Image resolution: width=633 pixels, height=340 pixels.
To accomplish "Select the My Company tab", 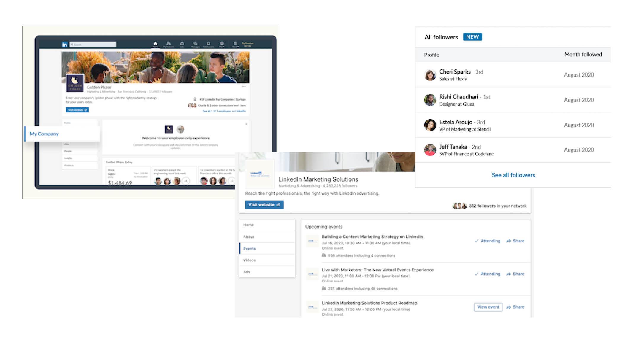I will click(44, 134).
